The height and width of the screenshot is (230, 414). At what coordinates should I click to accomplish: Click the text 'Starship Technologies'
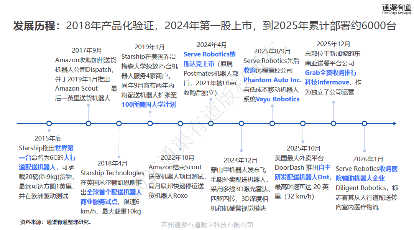[x=112, y=173]
